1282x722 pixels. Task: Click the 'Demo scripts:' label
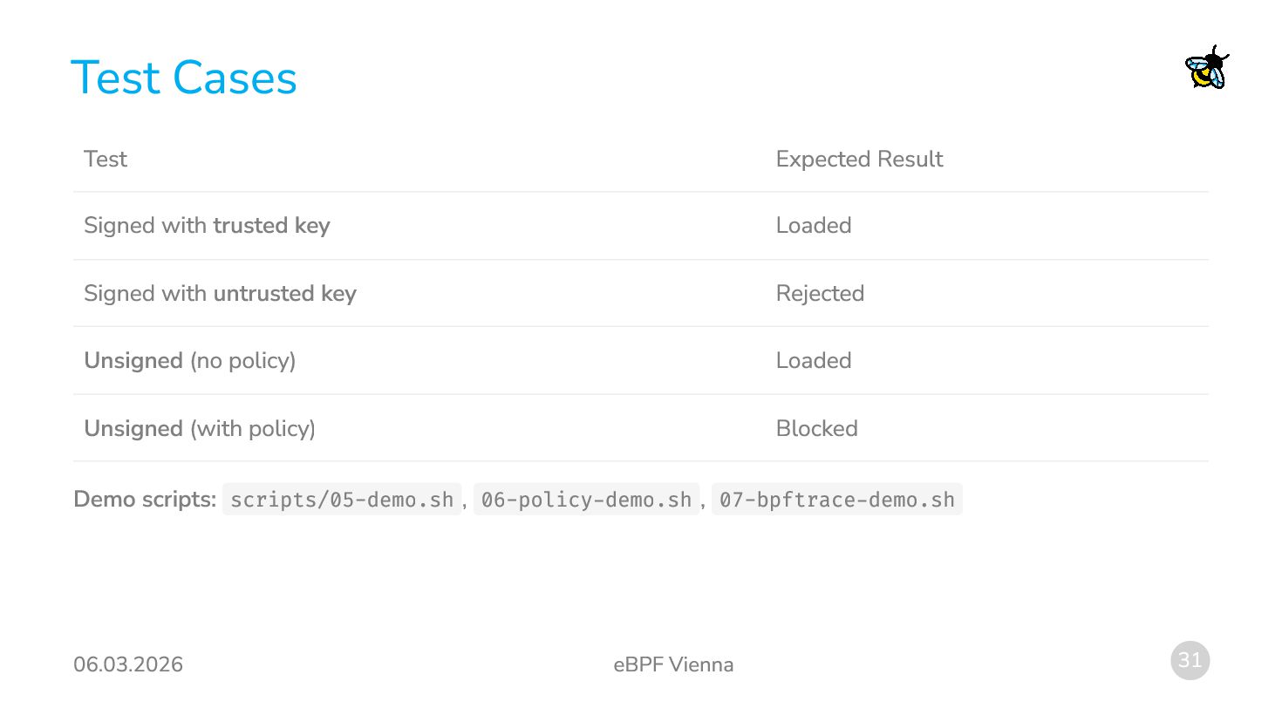click(x=145, y=500)
